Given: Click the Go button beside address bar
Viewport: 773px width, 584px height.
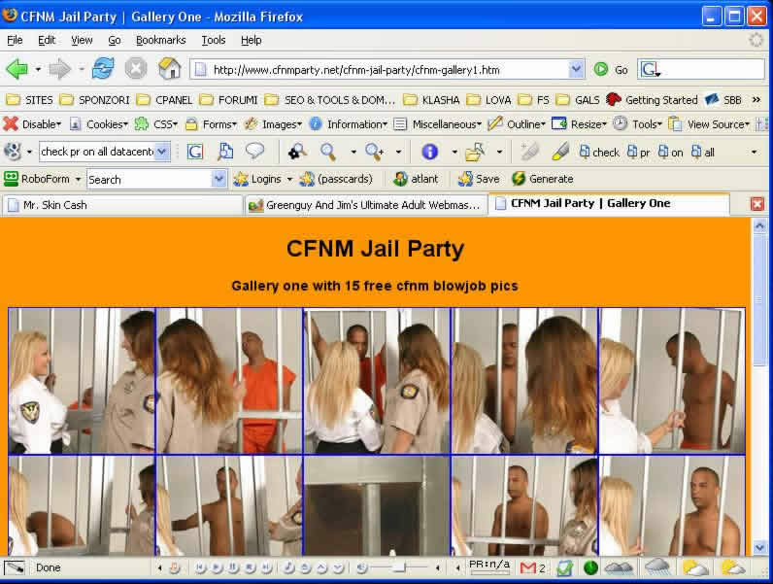Looking at the screenshot, I should [611, 69].
